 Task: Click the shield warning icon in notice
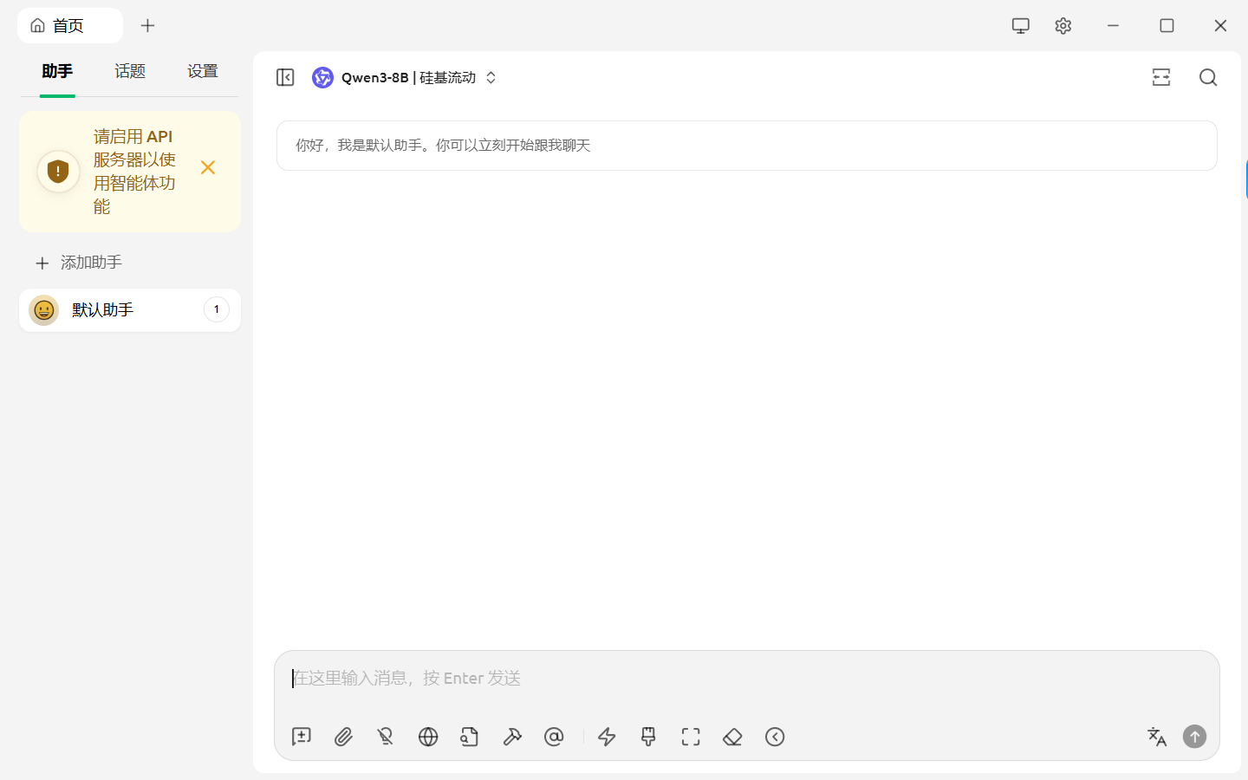(58, 171)
